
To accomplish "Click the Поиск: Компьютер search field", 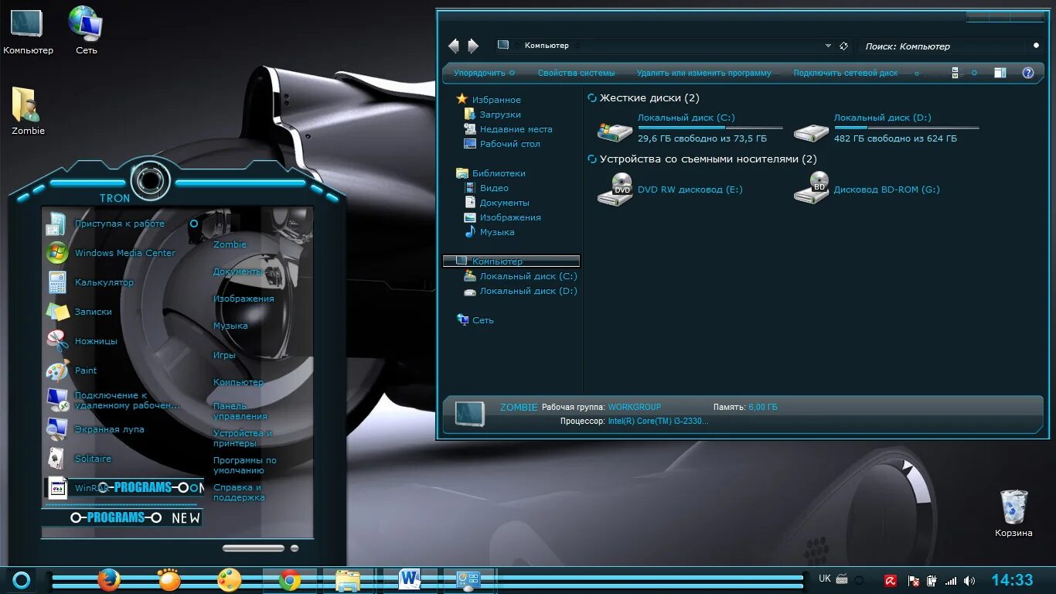I will [x=943, y=46].
